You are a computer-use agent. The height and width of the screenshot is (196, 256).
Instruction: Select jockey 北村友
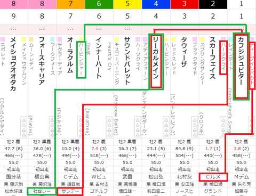(x=185, y=177)
